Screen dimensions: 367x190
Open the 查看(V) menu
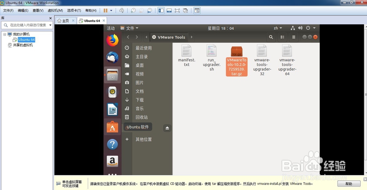click(38, 11)
